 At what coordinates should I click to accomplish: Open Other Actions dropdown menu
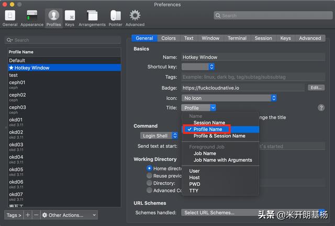point(69,215)
